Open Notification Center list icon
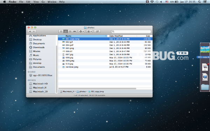The height and width of the screenshot is (131, 210). (x=205, y=2)
